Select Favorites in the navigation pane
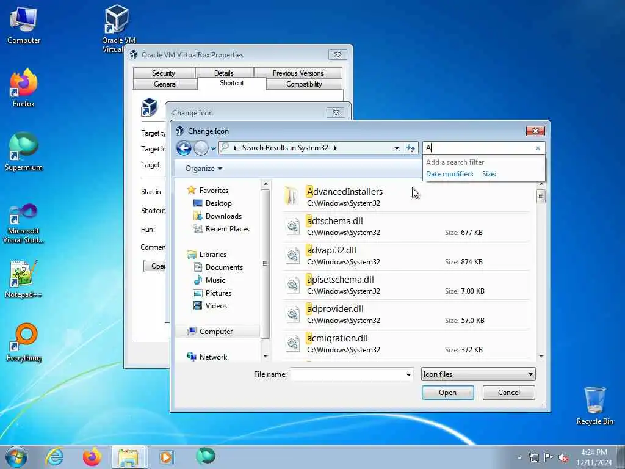Image resolution: width=625 pixels, height=469 pixels. coord(214,191)
